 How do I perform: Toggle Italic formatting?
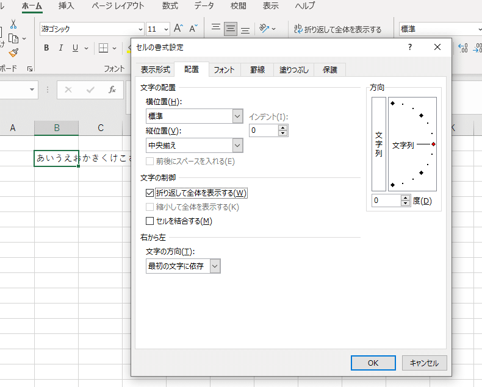click(x=61, y=48)
